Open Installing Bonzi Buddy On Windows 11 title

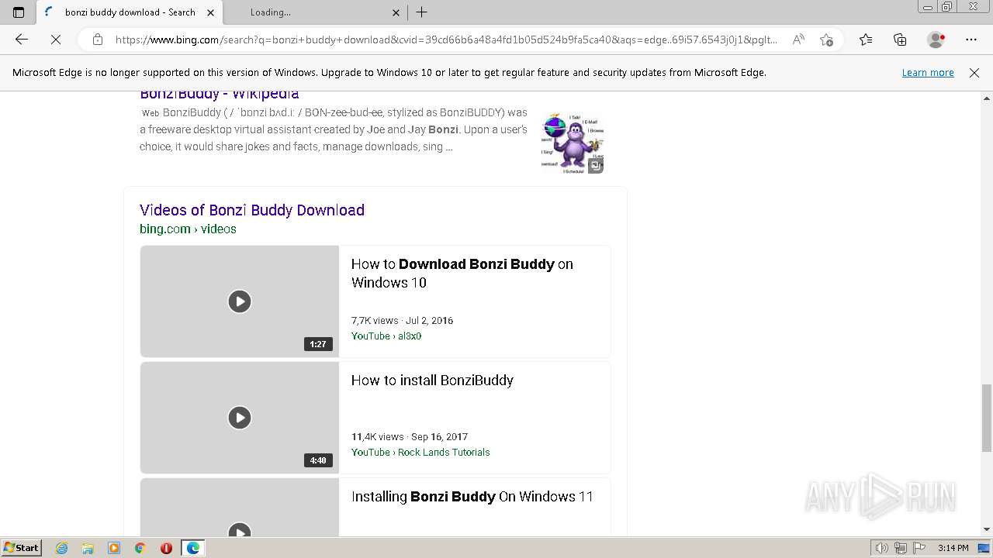[x=472, y=496]
